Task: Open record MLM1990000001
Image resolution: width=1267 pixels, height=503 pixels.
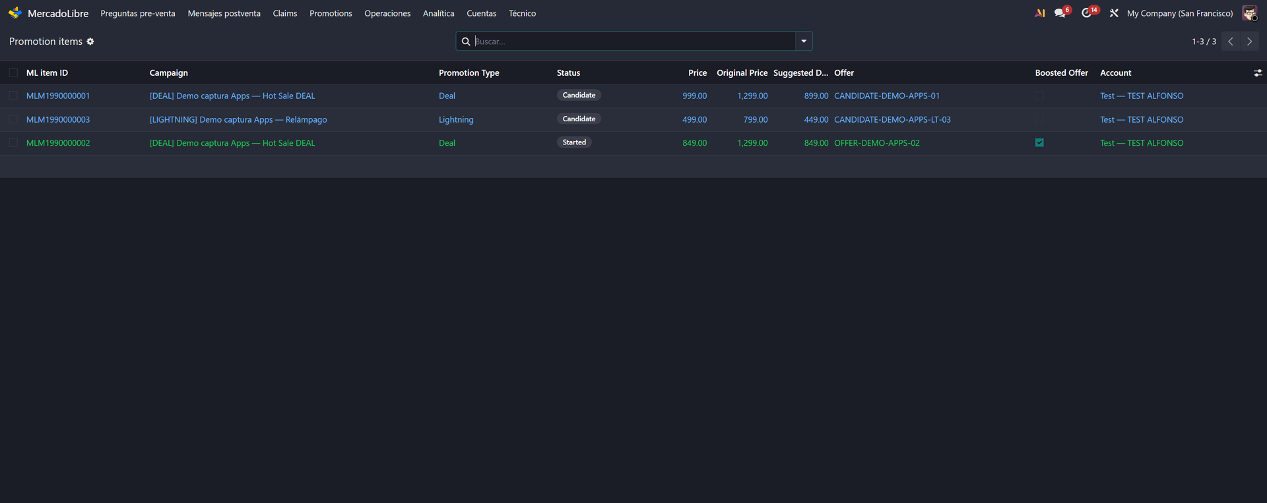Action: point(58,96)
